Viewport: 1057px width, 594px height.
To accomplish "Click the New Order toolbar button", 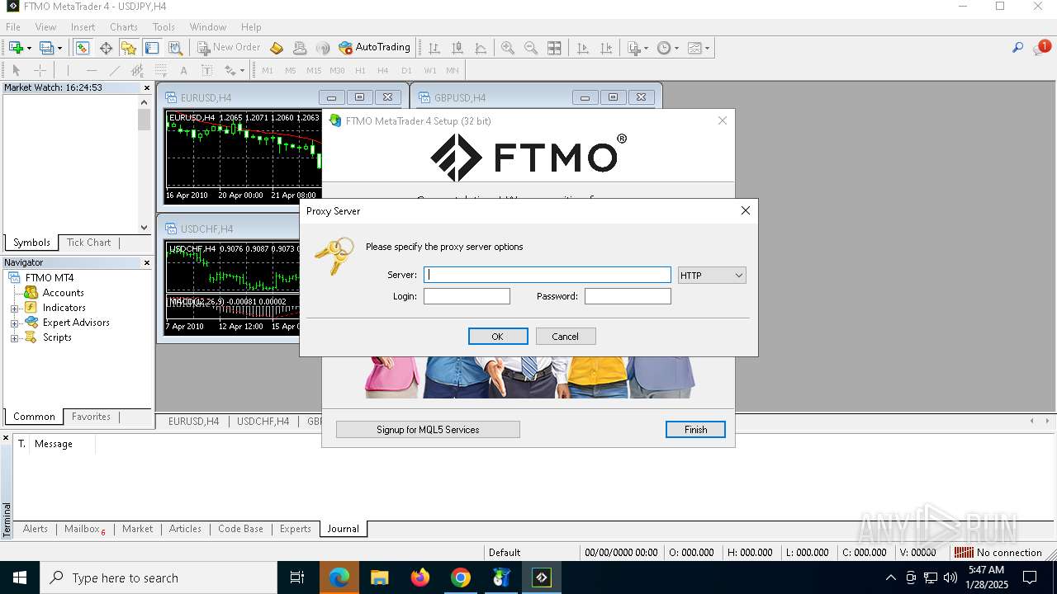I will click(229, 48).
